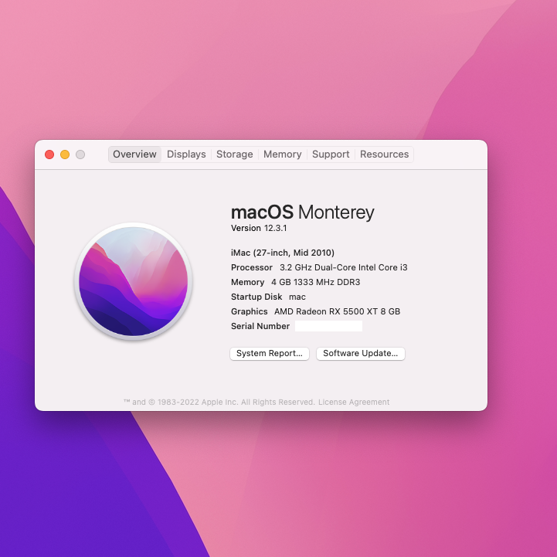Open Software Update...
The height and width of the screenshot is (557, 557).
361,354
